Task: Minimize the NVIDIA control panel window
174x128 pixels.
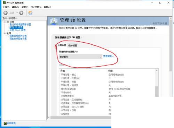Action: tap(152, 3)
